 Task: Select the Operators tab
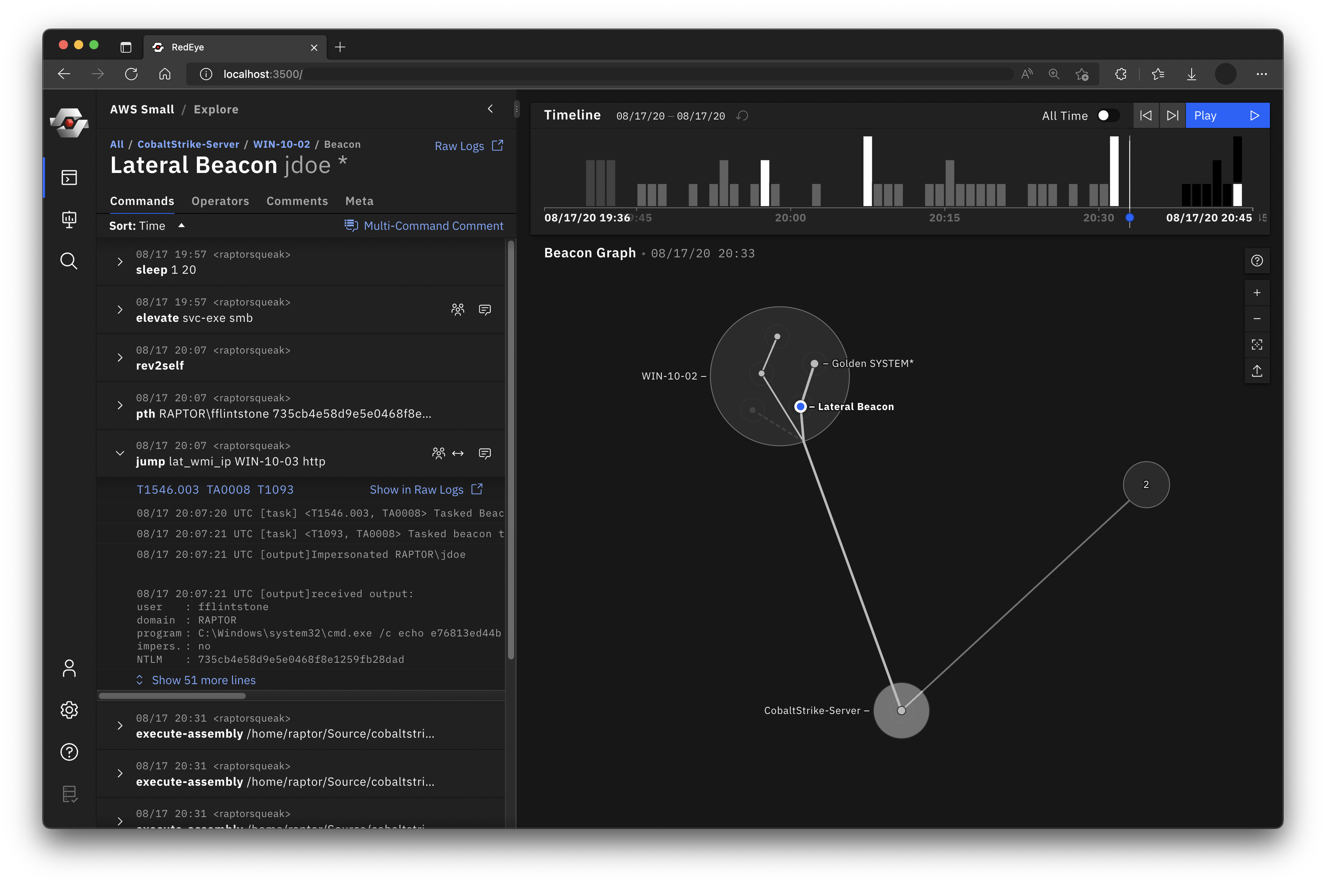(219, 200)
